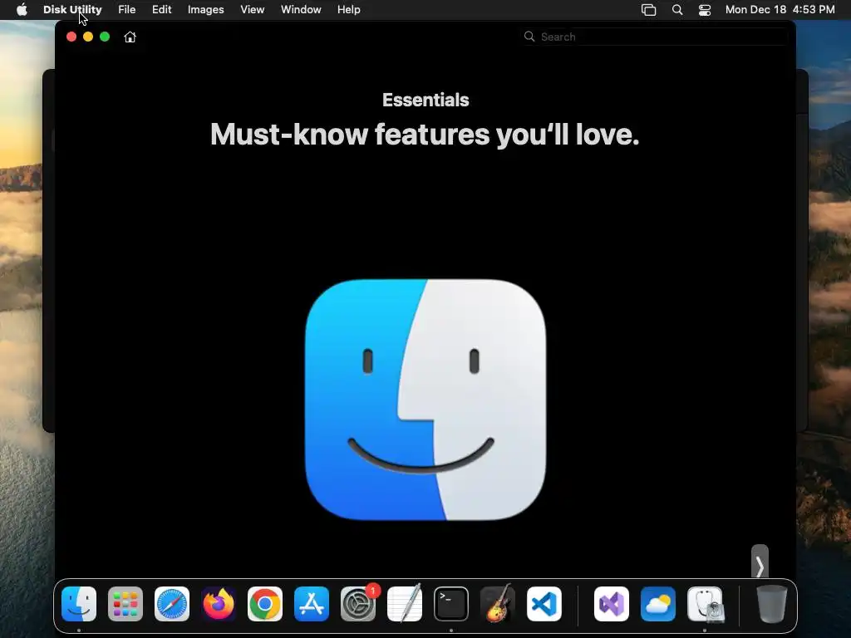Image resolution: width=851 pixels, height=638 pixels.
Task: Open the App Store from the Dock
Action: [x=312, y=604]
